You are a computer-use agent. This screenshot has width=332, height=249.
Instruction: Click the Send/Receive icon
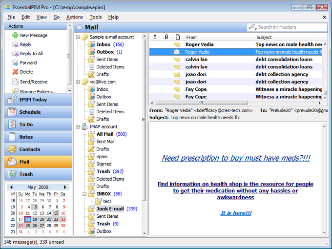(15, 82)
